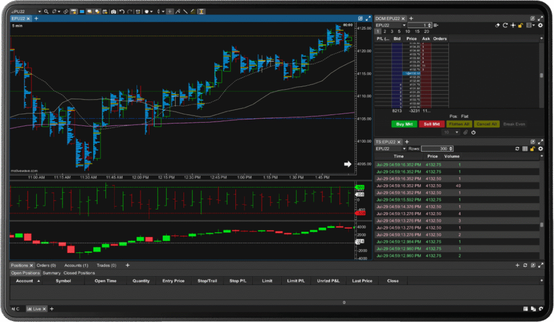This screenshot has height=322, width=554.
Task: Click the power icon below Flatten All
Action: click(473, 132)
